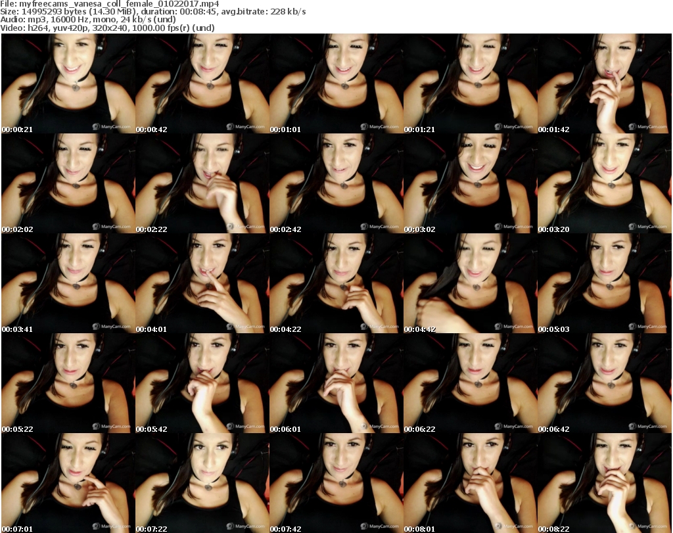Select the thumbnail frame at 00:06:01

tap(336, 383)
